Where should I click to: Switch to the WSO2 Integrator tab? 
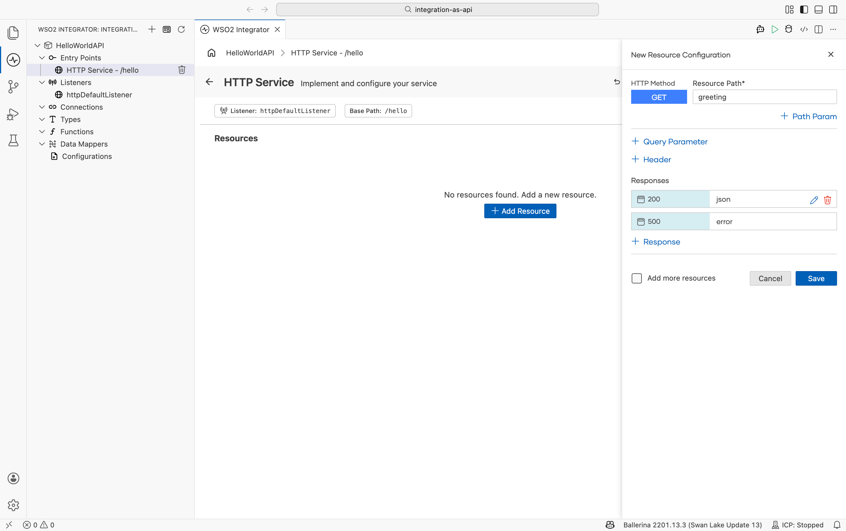click(x=241, y=29)
